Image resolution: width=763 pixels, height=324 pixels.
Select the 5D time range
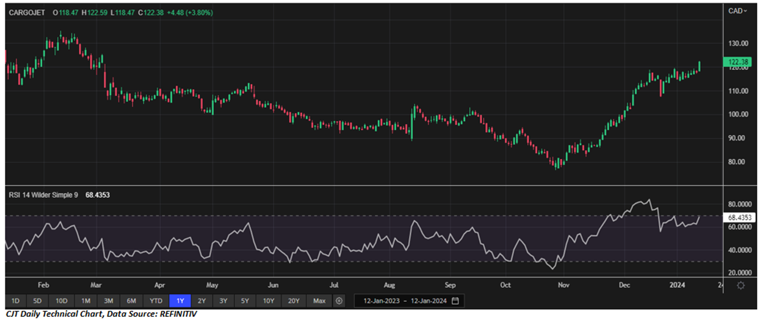click(x=38, y=301)
